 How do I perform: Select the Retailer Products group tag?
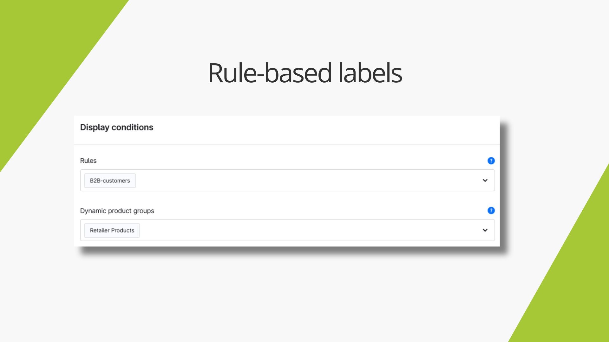[x=112, y=230]
